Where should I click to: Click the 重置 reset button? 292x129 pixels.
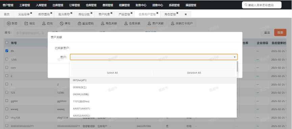267,32
